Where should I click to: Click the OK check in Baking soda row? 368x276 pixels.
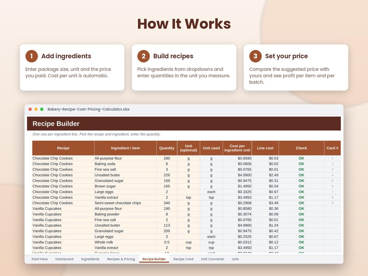(x=301, y=164)
